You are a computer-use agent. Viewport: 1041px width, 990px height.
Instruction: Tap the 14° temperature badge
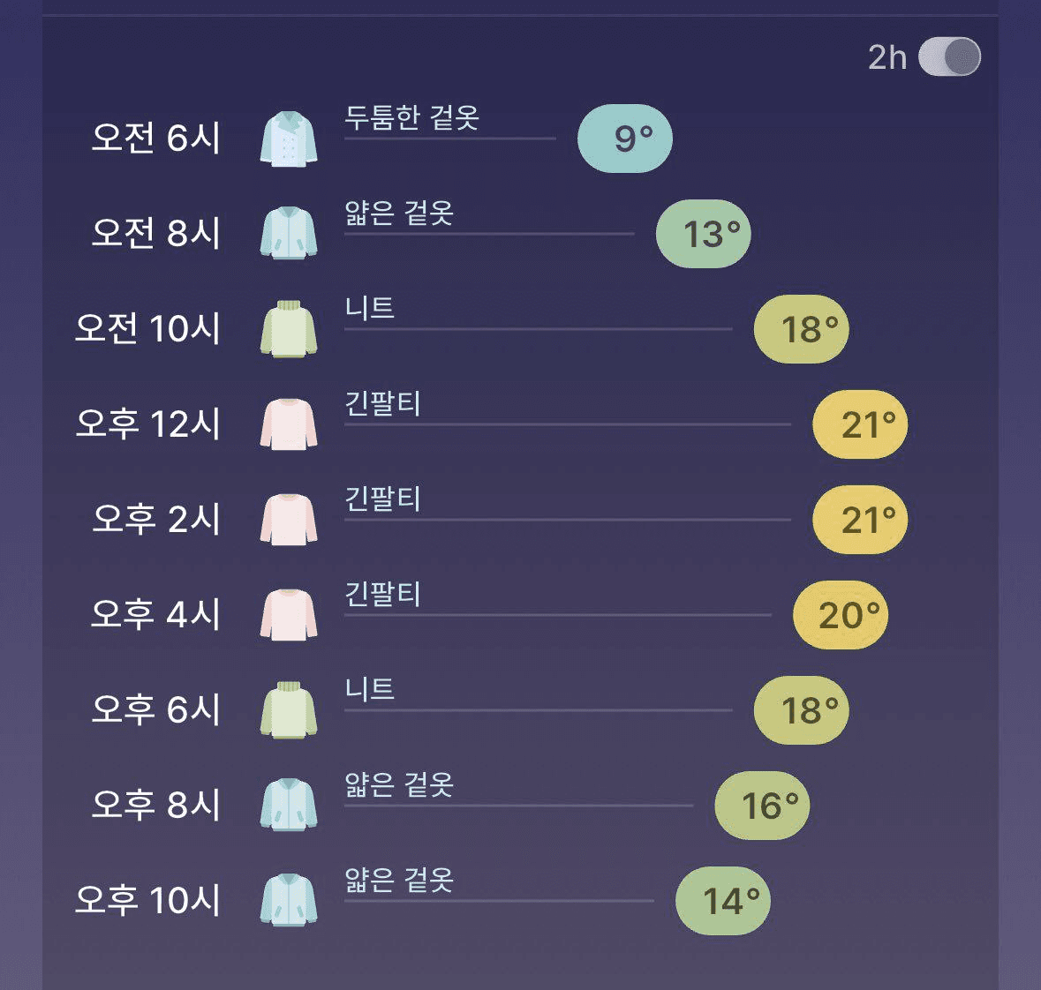click(723, 901)
